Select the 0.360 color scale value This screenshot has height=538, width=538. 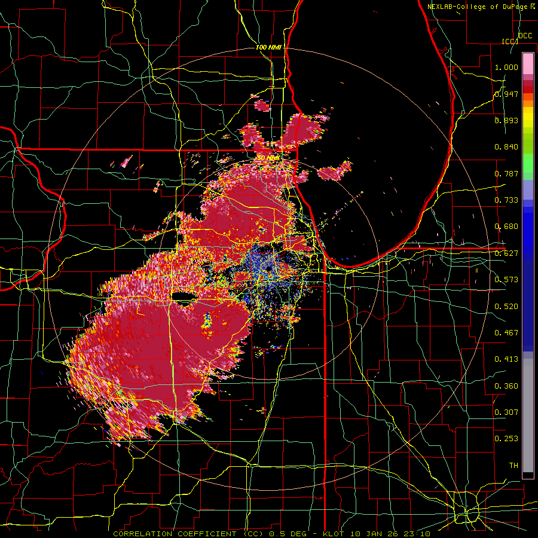point(506,386)
